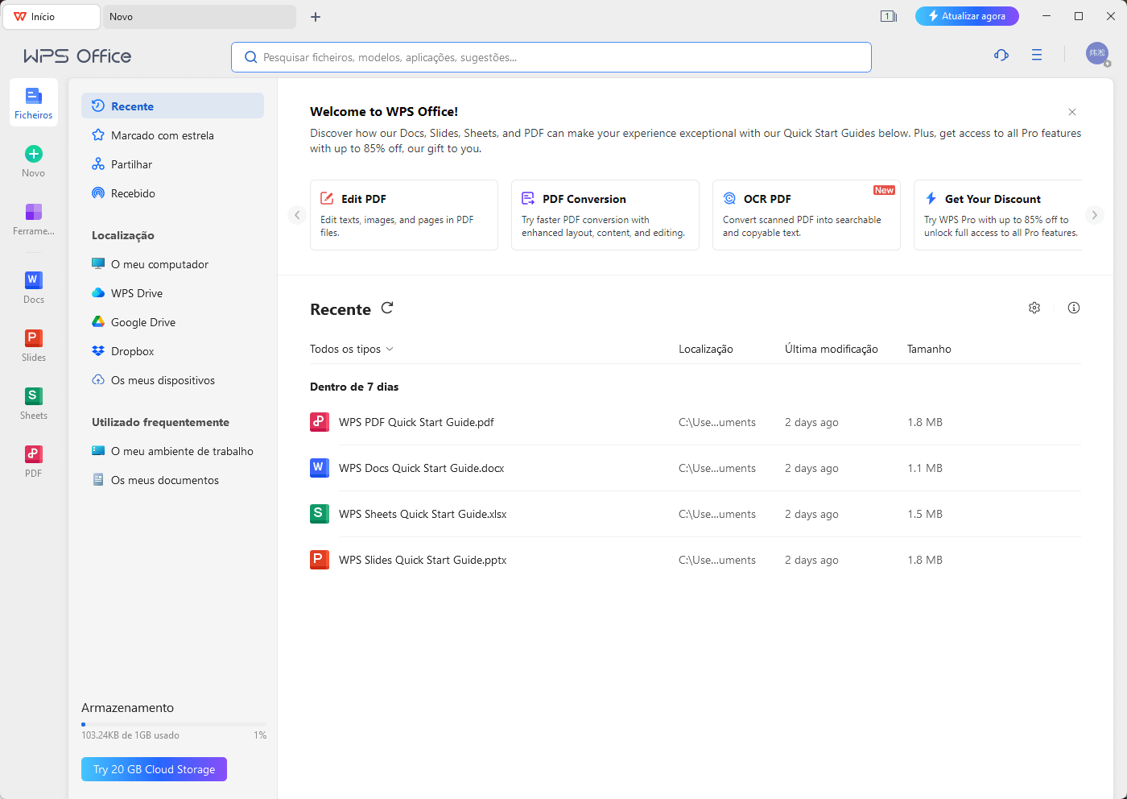Open the Partilhar section
This screenshot has width=1127, height=799.
click(172, 164)
